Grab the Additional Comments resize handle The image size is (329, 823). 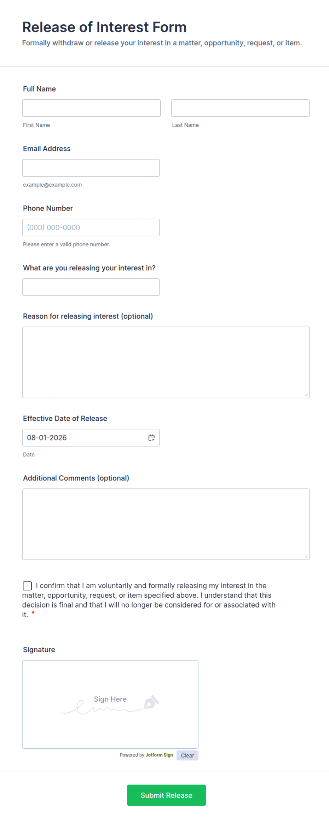tap(306, 556)
